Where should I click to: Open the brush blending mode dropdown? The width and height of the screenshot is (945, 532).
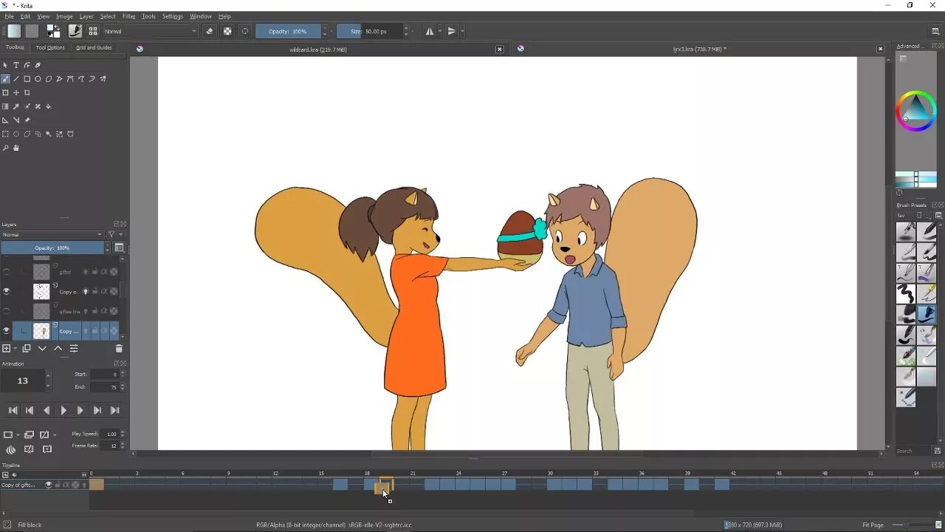tap(151, 31)
